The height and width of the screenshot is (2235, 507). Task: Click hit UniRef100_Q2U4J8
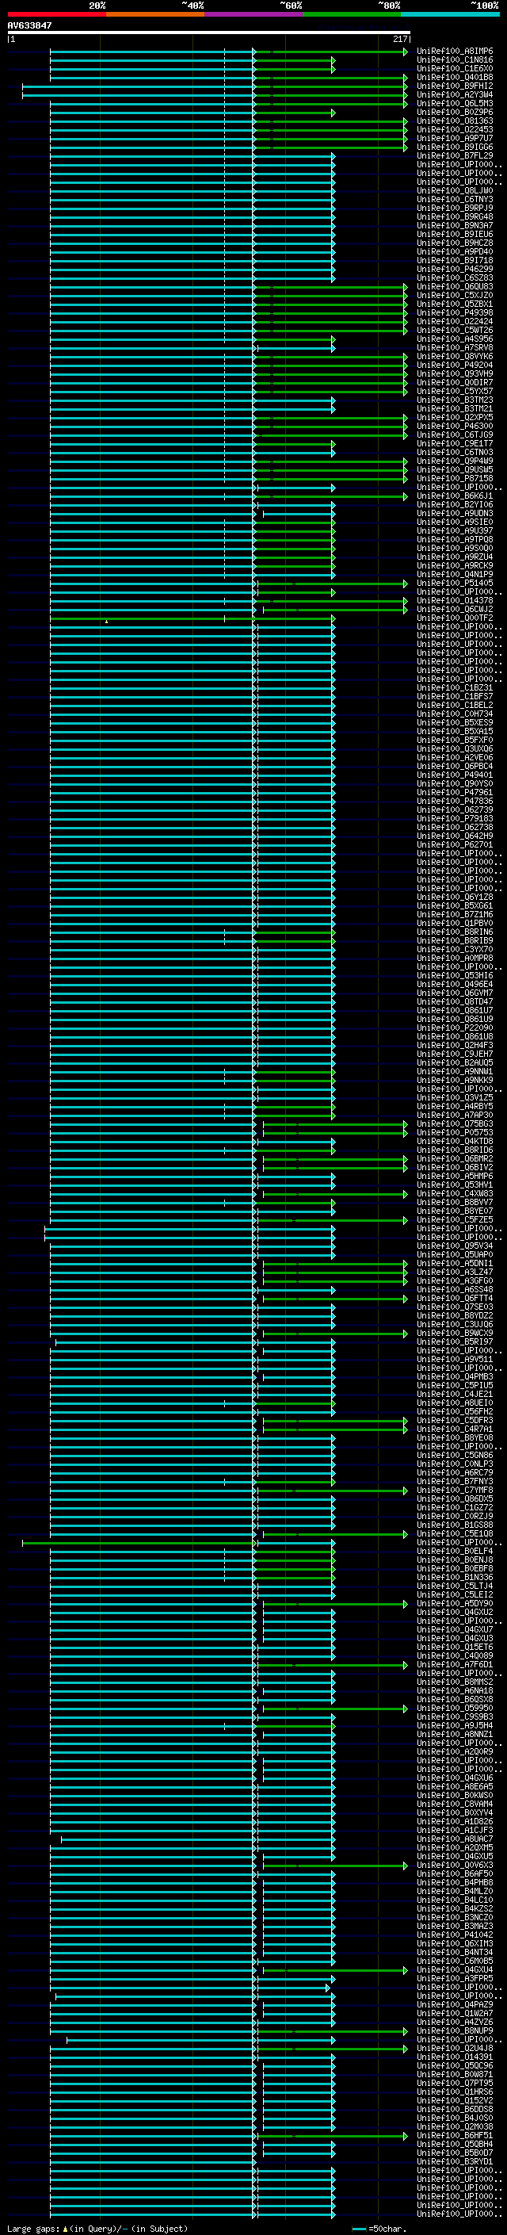coord(455,2048)
